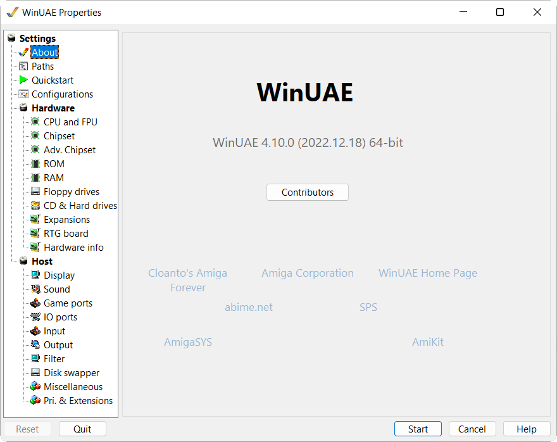Click the Quit button

(82, 429)
